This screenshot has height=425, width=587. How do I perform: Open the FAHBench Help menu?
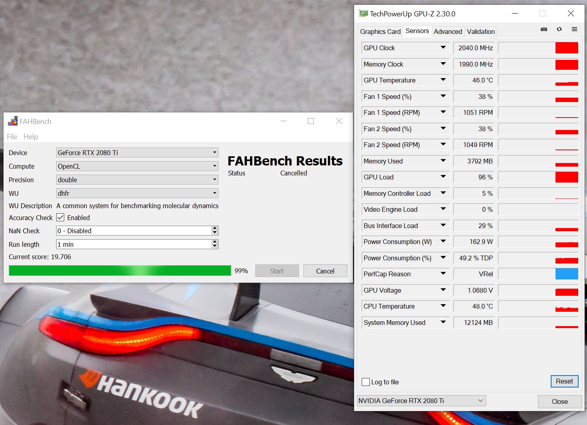(x=31, y=137)
